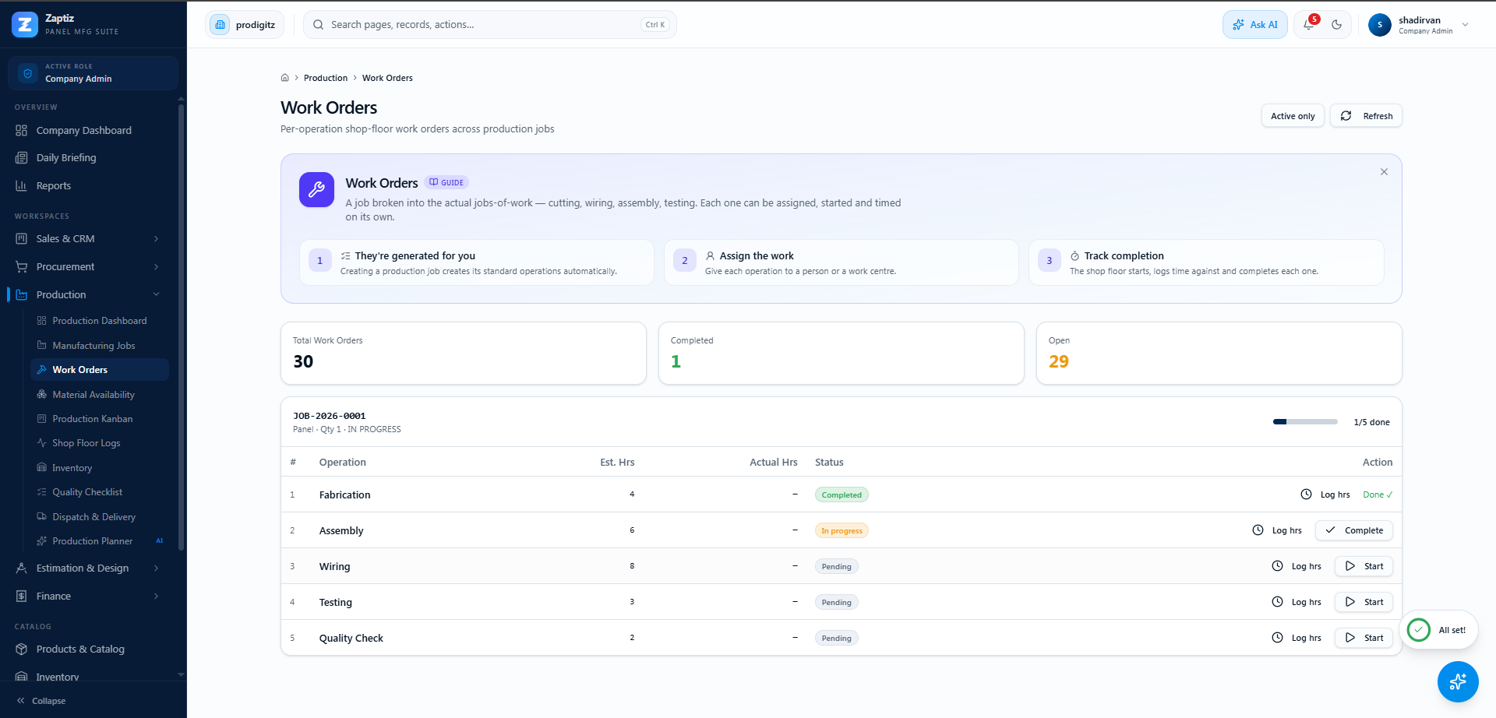Viewport: 1496px width, 718px height.
Task: Click Log hrs clock icon for Fabrication
Action: pyautogui.click(x=1307, y=495)
